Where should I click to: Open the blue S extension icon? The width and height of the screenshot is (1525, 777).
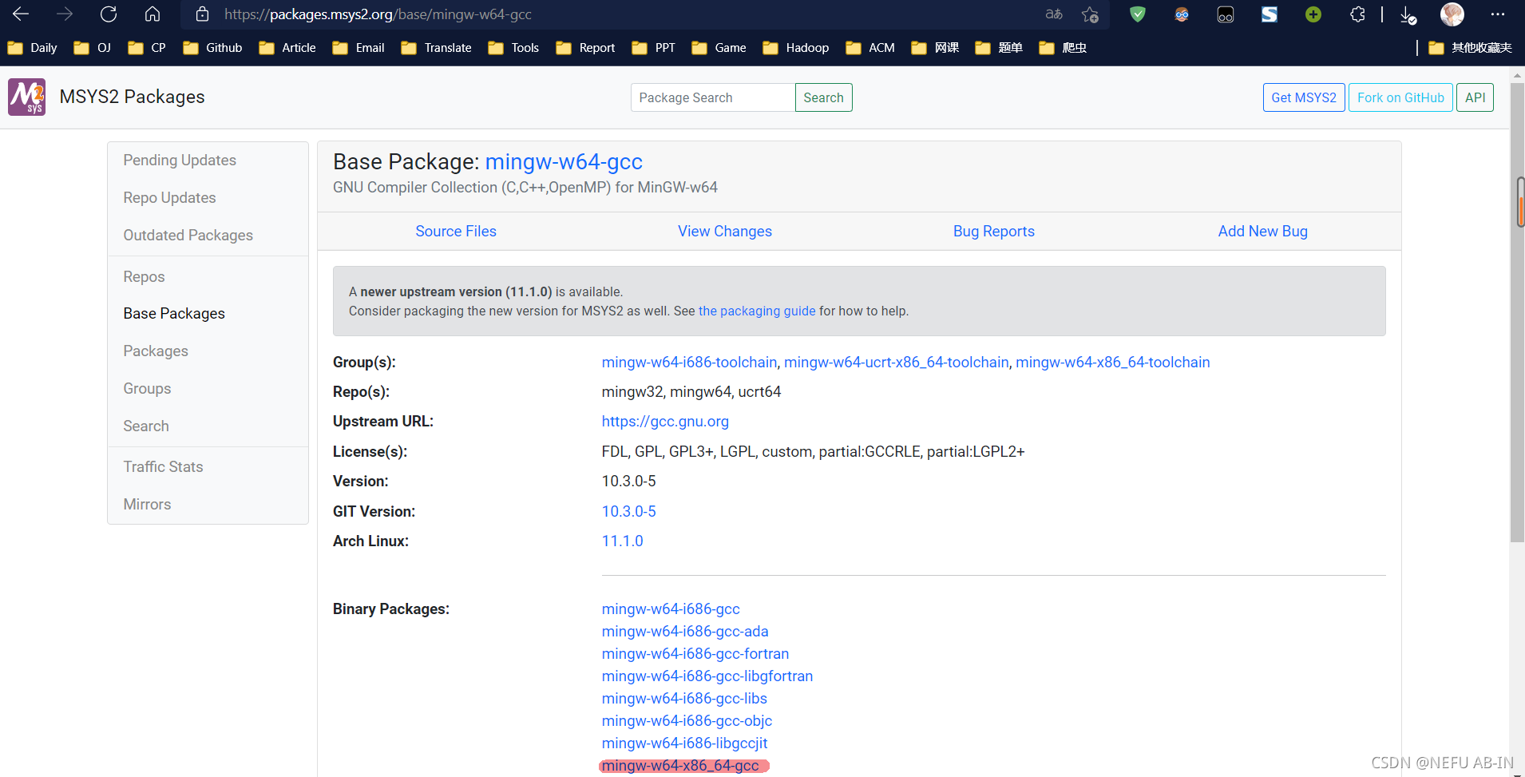tap(1270, 14)
